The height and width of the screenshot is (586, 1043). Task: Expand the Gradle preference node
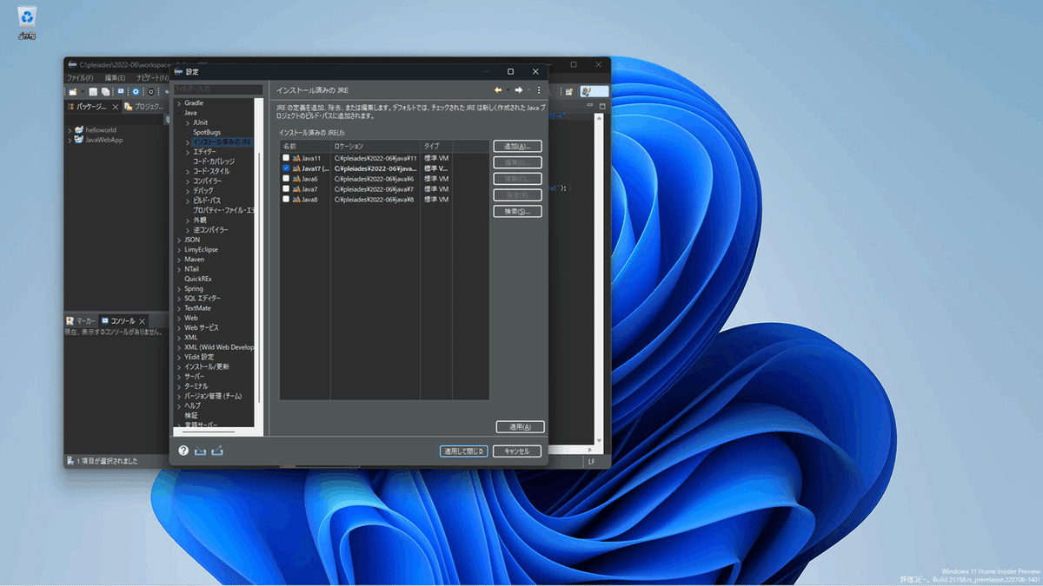[x=179, y=103]
